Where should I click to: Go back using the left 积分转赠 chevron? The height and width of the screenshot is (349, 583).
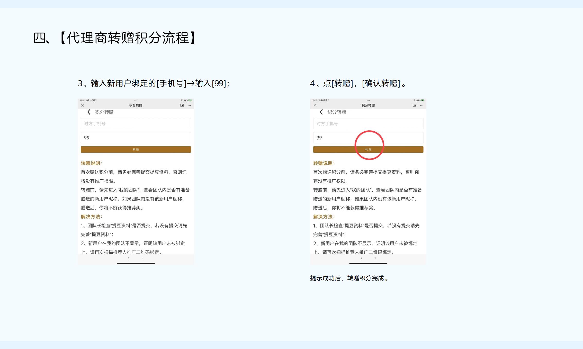click(x=89, y=112)
